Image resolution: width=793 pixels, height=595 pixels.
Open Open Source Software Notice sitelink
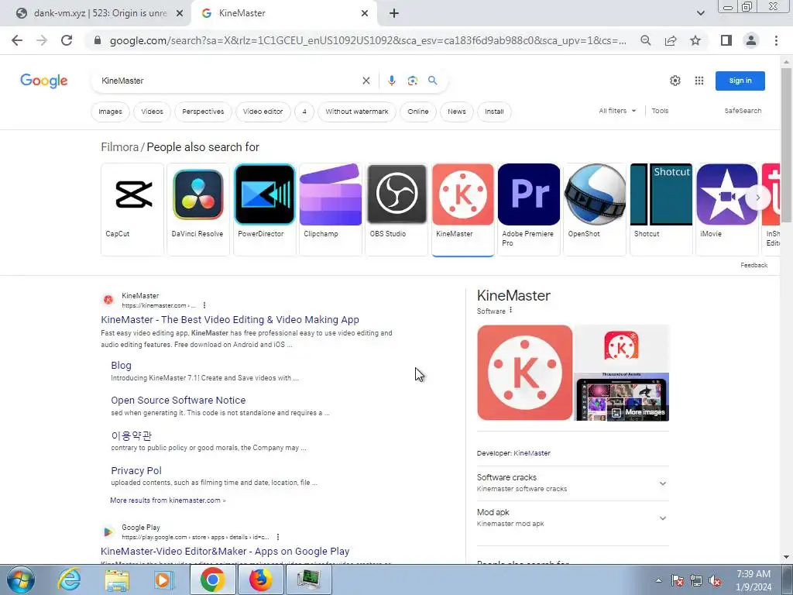point(178,401)
